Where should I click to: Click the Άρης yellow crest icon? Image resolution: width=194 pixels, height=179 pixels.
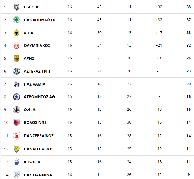(16, 58)
